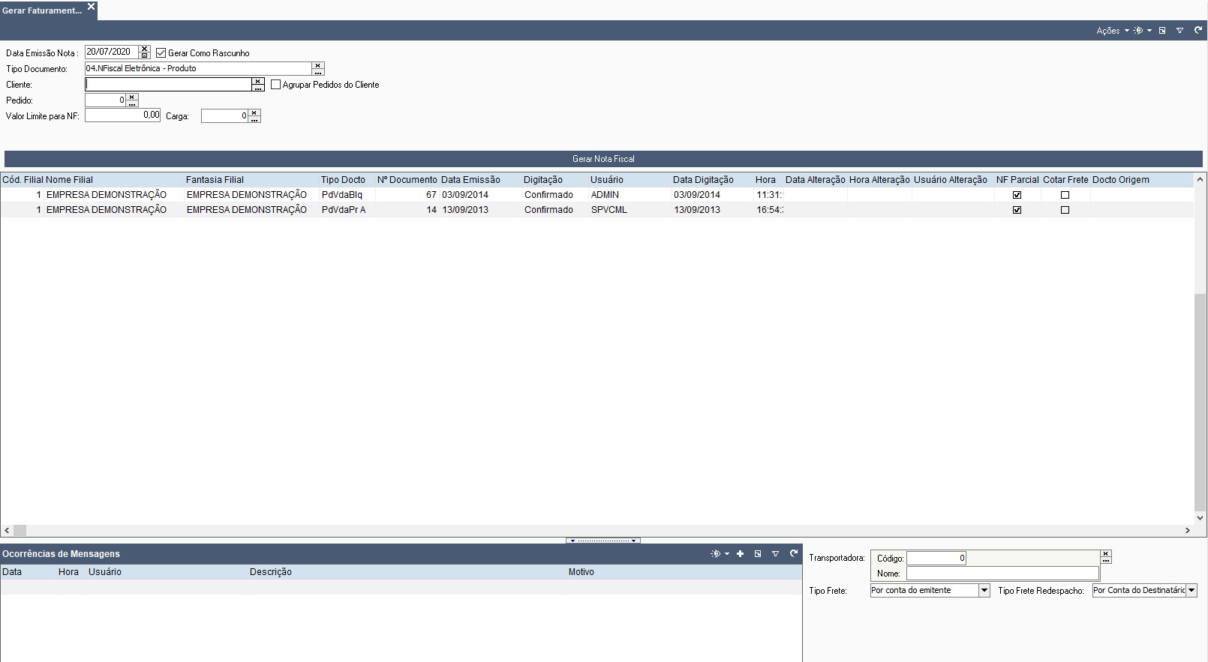Click the expand window icon in the top toolbar
This screenshot has height=662, width=1208.
[x=1162, y=31]
